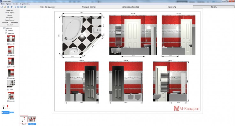Switch to the Просмотр tab
This screenshot has width=235, height=126.
click(172, 7)
